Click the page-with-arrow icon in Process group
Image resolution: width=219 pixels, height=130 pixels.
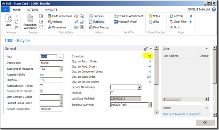click(x=41, y=27)
